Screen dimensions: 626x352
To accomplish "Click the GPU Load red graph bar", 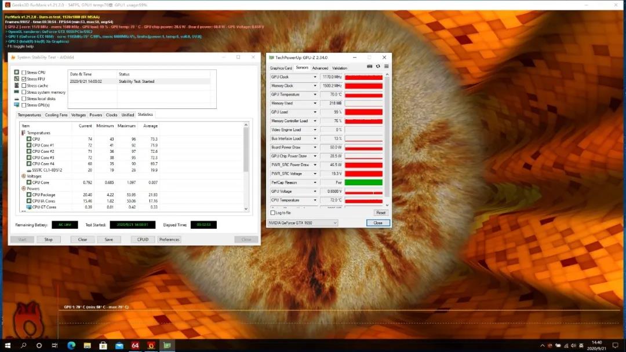I will click(363, 112).
